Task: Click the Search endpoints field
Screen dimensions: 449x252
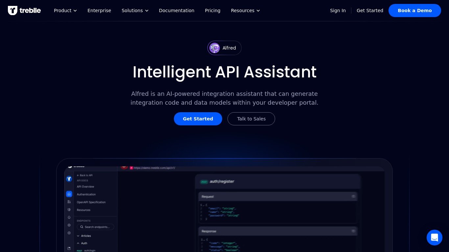Action: (x=96, y=227)
